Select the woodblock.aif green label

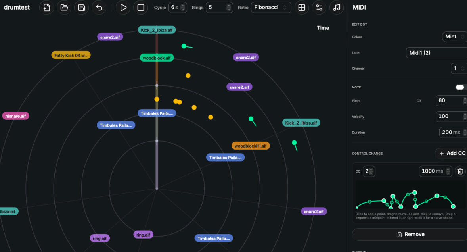click(157, 58)
